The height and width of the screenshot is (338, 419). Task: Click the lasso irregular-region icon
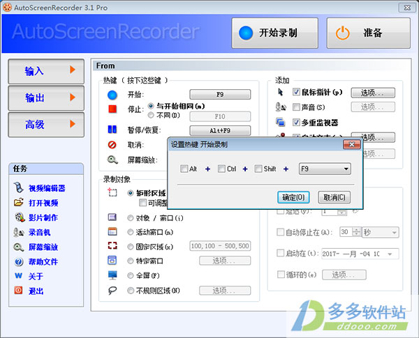112,290
